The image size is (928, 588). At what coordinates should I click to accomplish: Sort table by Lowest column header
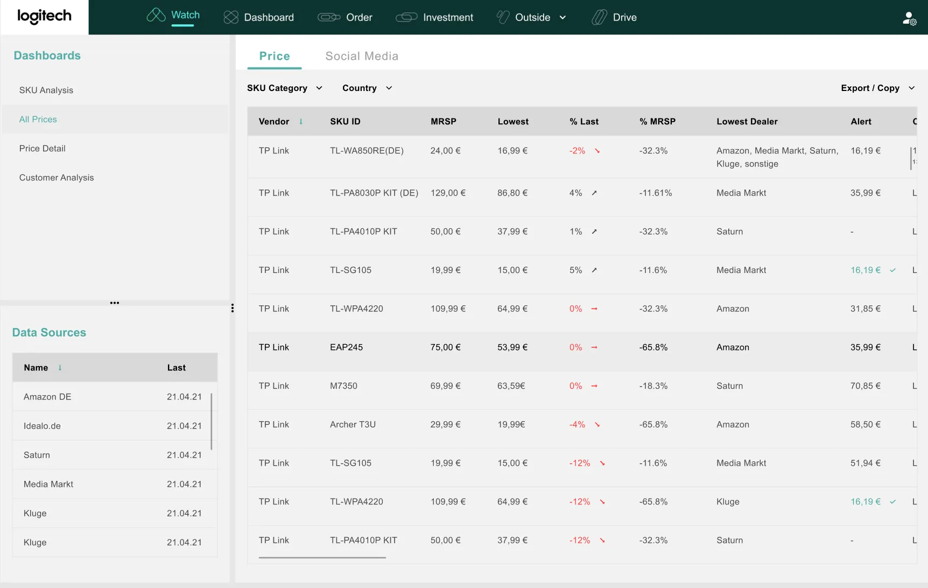(513, 122)
